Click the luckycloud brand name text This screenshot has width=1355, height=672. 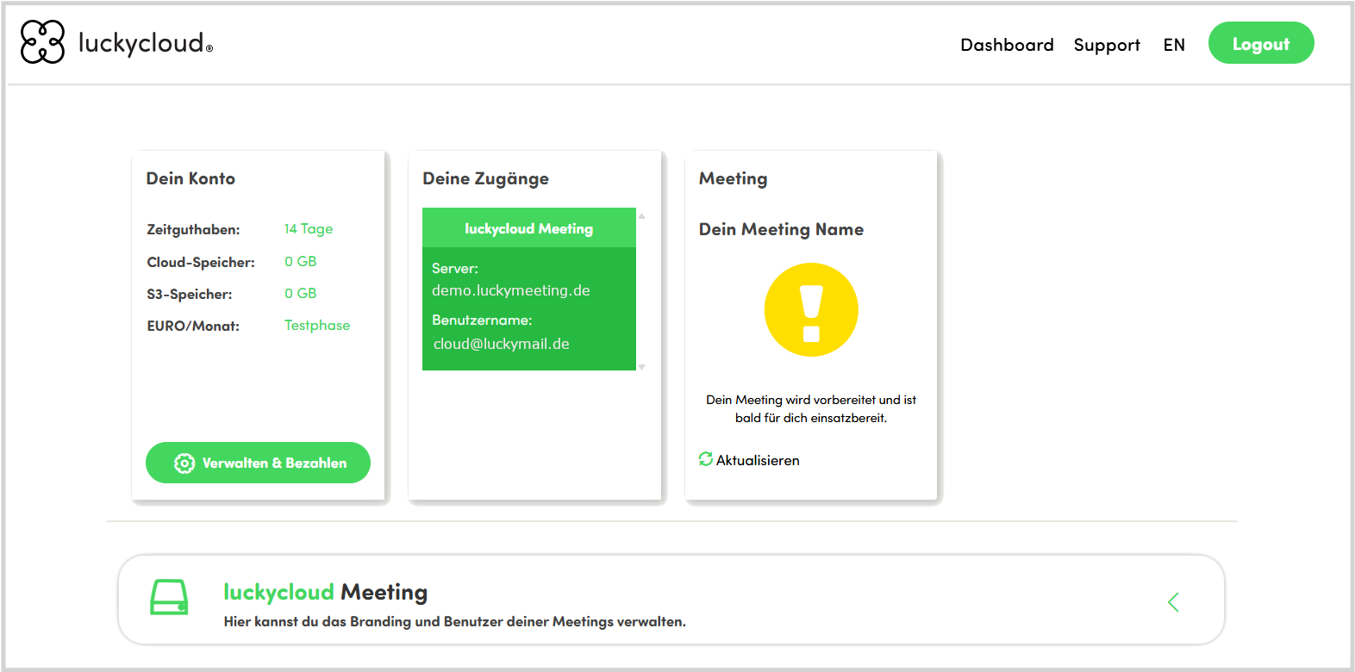pyautogui.click(x=145, y=42)
